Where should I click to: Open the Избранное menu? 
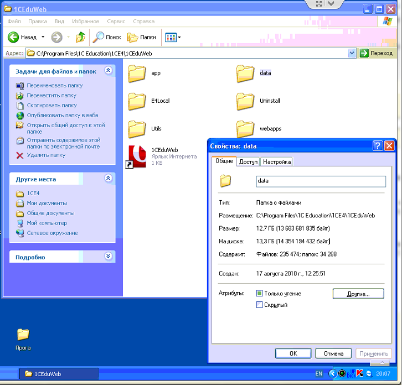point(86,21)
